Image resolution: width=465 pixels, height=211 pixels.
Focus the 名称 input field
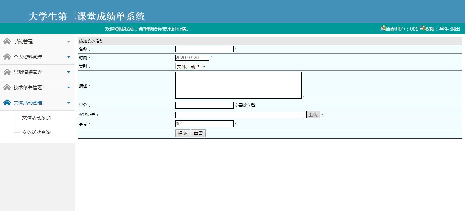point(204,49)
